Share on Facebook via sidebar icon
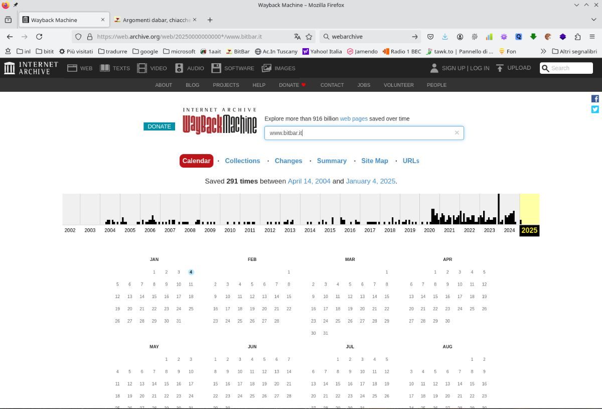 pyautogui.click(x=595, y=99)
